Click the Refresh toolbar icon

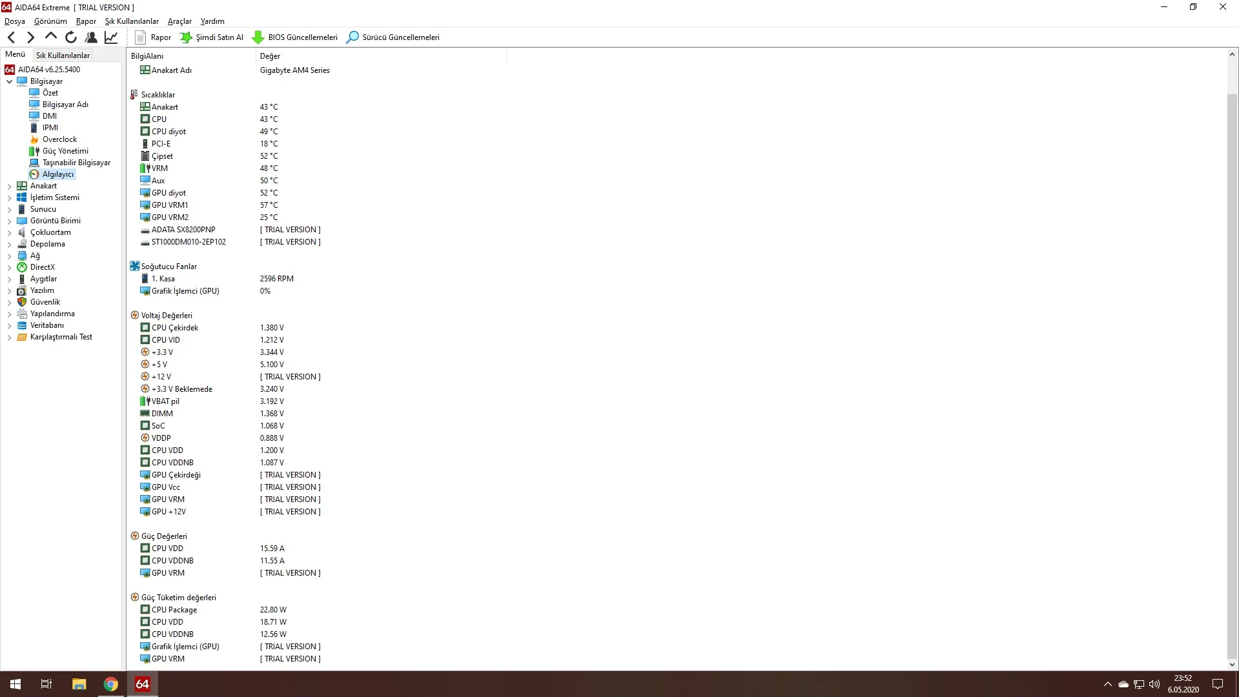71,37
